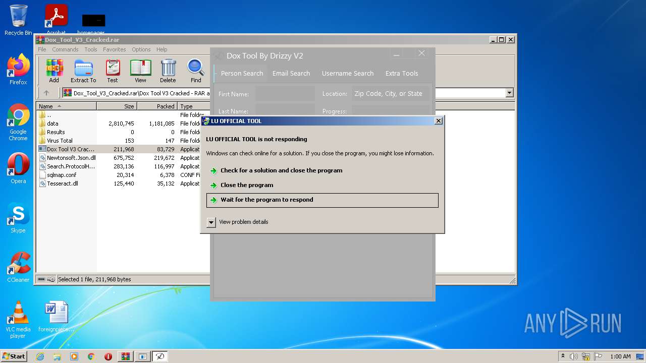Select the Acrobat desktop shortcut

[56, 20]
